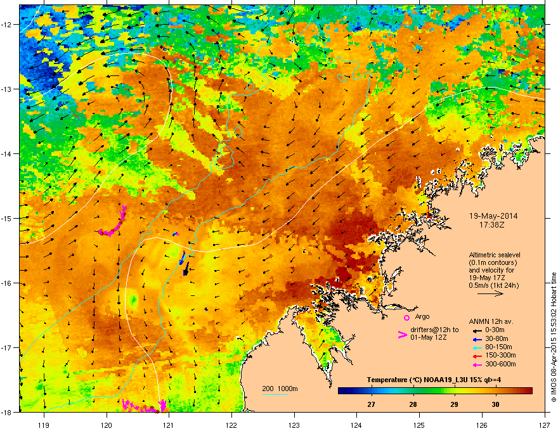Click the 'Argo' legend label
The image size is (558, 431).
tap(422, 316)
